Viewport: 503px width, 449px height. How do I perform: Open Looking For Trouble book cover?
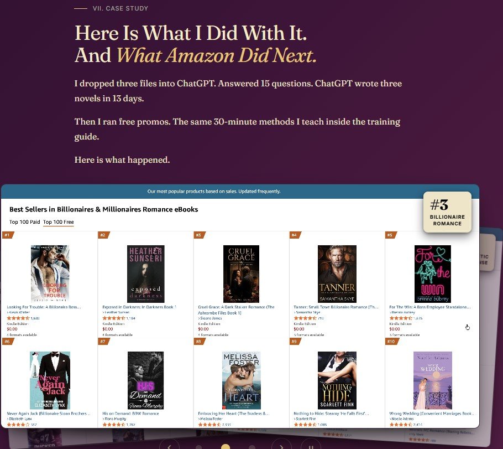pos(50,274)
